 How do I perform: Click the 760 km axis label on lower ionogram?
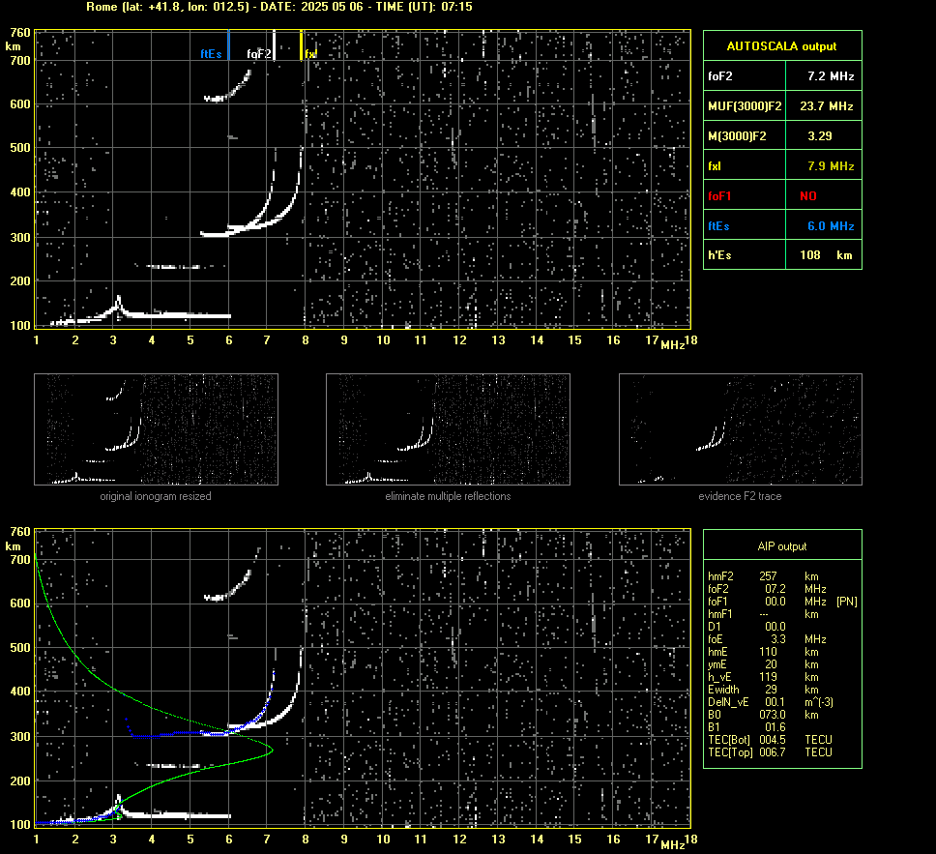19,532
